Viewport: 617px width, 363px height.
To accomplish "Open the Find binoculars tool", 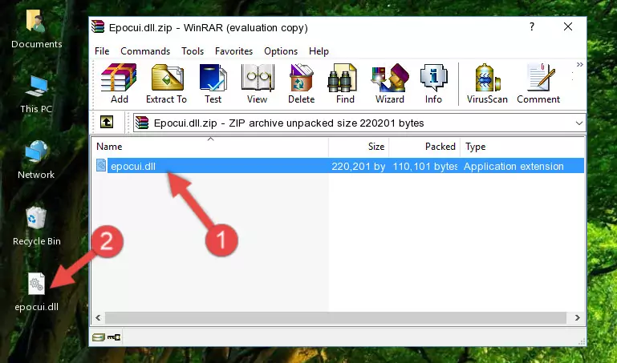I will [345, 83].
